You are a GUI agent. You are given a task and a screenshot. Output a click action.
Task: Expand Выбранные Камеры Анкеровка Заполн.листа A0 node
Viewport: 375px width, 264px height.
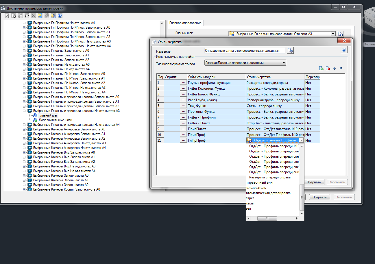24,129
